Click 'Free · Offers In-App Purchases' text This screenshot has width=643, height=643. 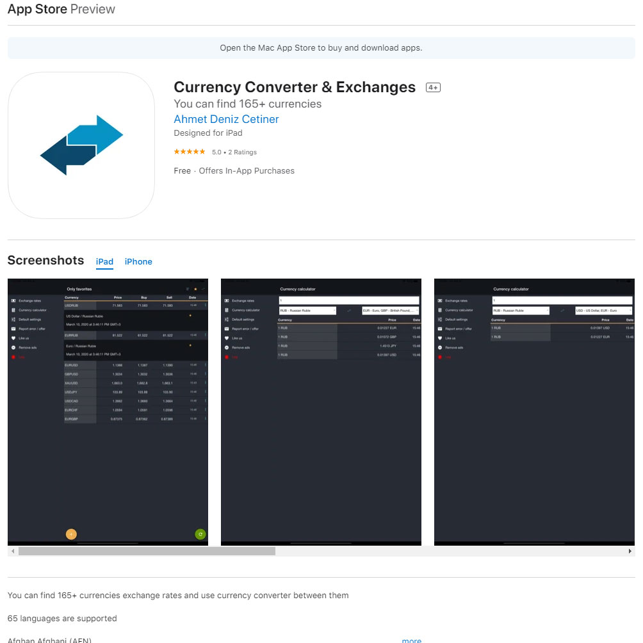click(x=234, y=170)
